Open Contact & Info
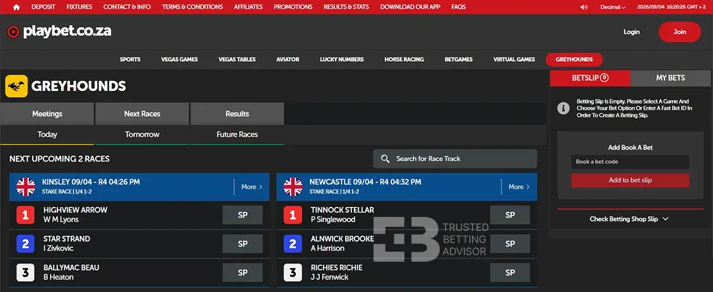Image resolution: width=713 pixels, height=292 pixels. click(x=127, y=7)
